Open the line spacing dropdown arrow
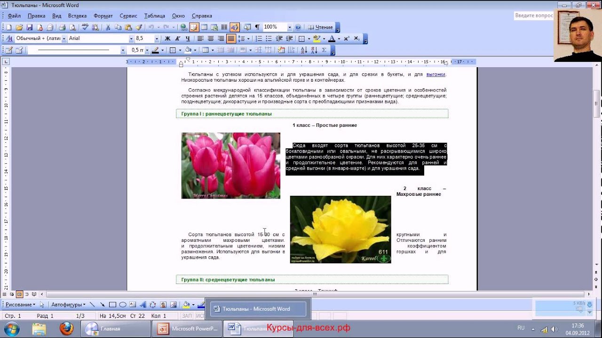Screen dimensions: 602x338 (x=248, y=38)
